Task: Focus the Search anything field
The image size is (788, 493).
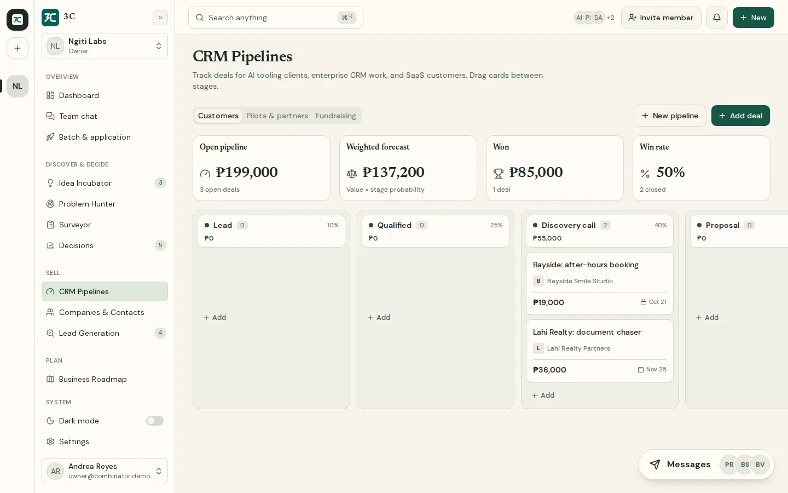Action: coord(276,18)
